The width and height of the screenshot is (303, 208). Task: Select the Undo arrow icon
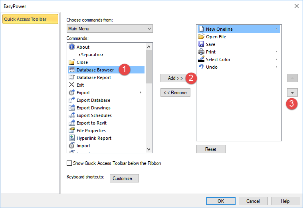[x=201, y=67]
